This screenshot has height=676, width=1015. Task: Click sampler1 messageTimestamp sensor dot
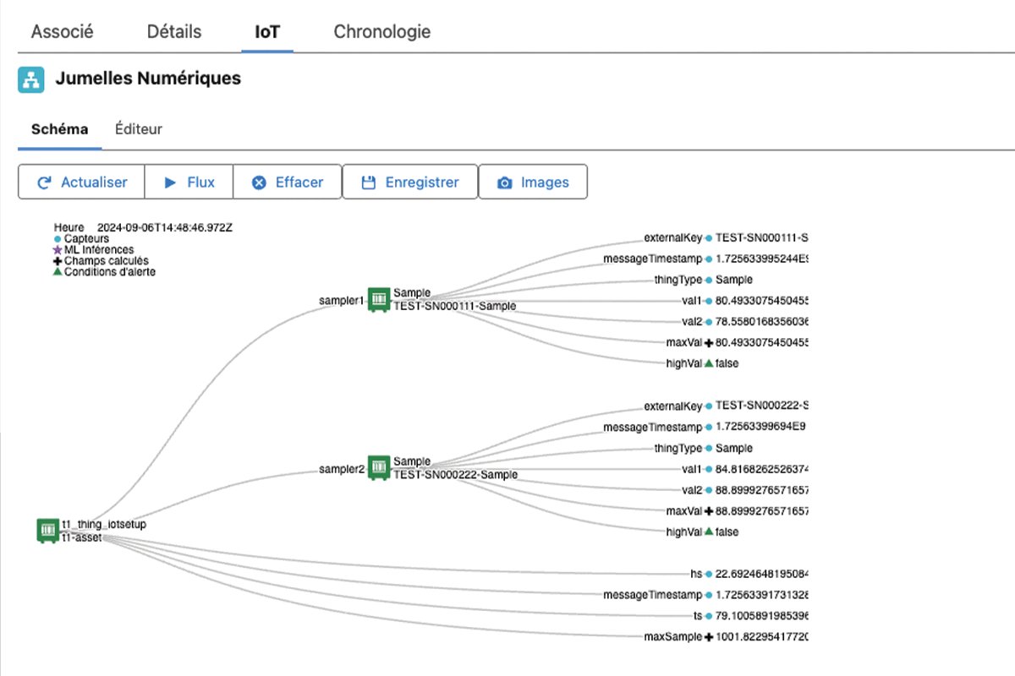pyautogui.click(x=709, y=259)
